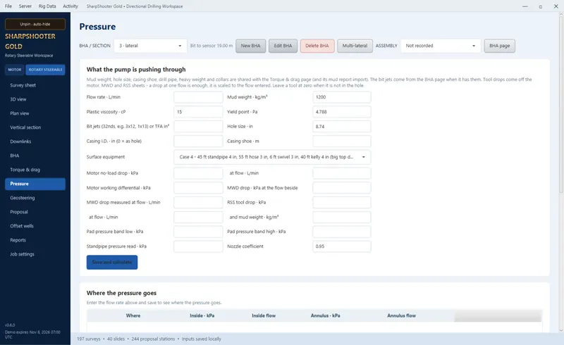Open Vertical section page

click(35, 127)
